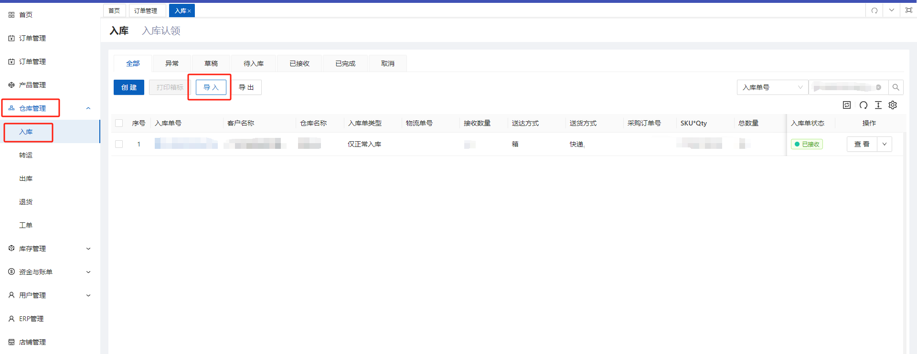Viewport: 917px width, 354px height.
Task: Click the 入库单类型 column header
Action: (x=365, y=123)
